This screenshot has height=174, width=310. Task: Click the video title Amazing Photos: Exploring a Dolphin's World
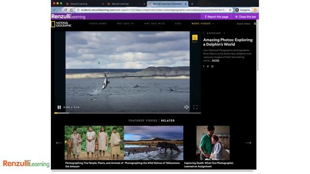click(x=228, y=42)
